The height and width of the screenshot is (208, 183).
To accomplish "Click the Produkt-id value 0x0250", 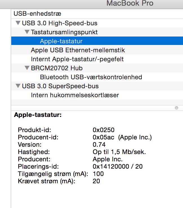I will click(104, 130).
